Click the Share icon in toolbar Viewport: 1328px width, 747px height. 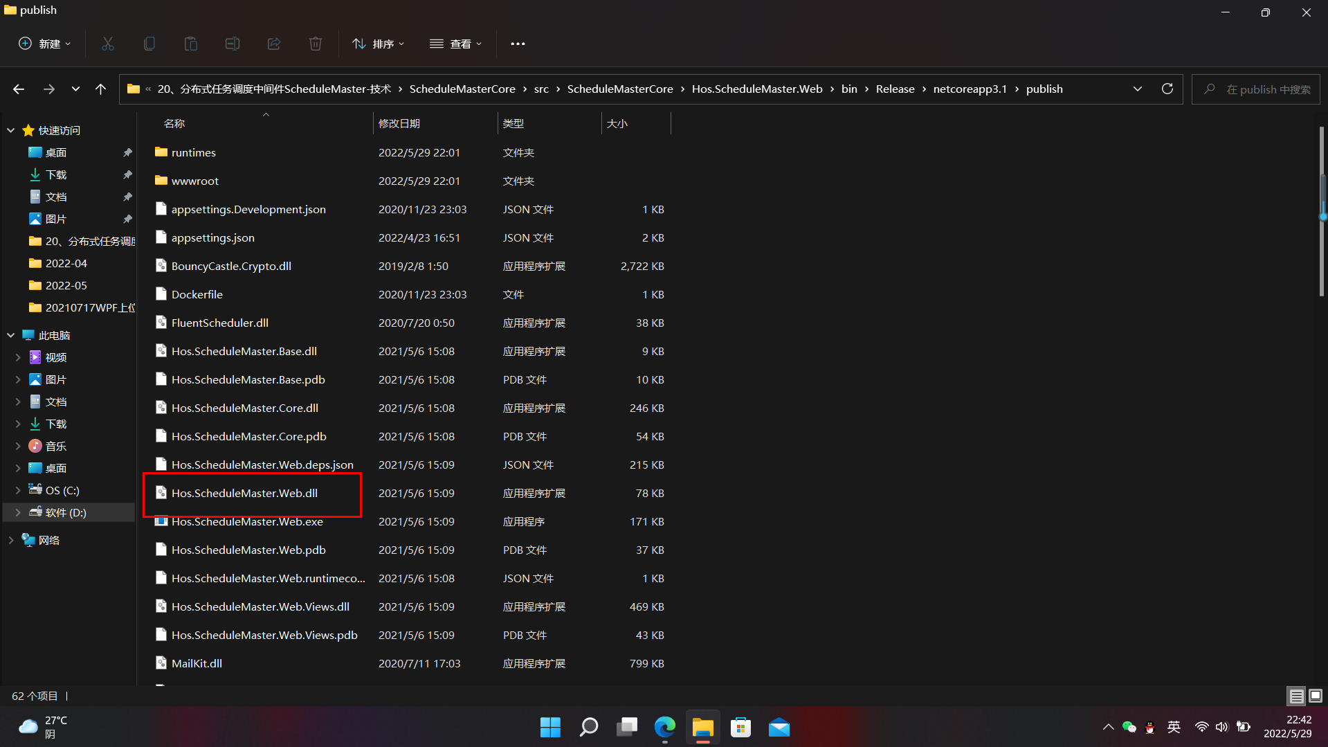[274, 44]
